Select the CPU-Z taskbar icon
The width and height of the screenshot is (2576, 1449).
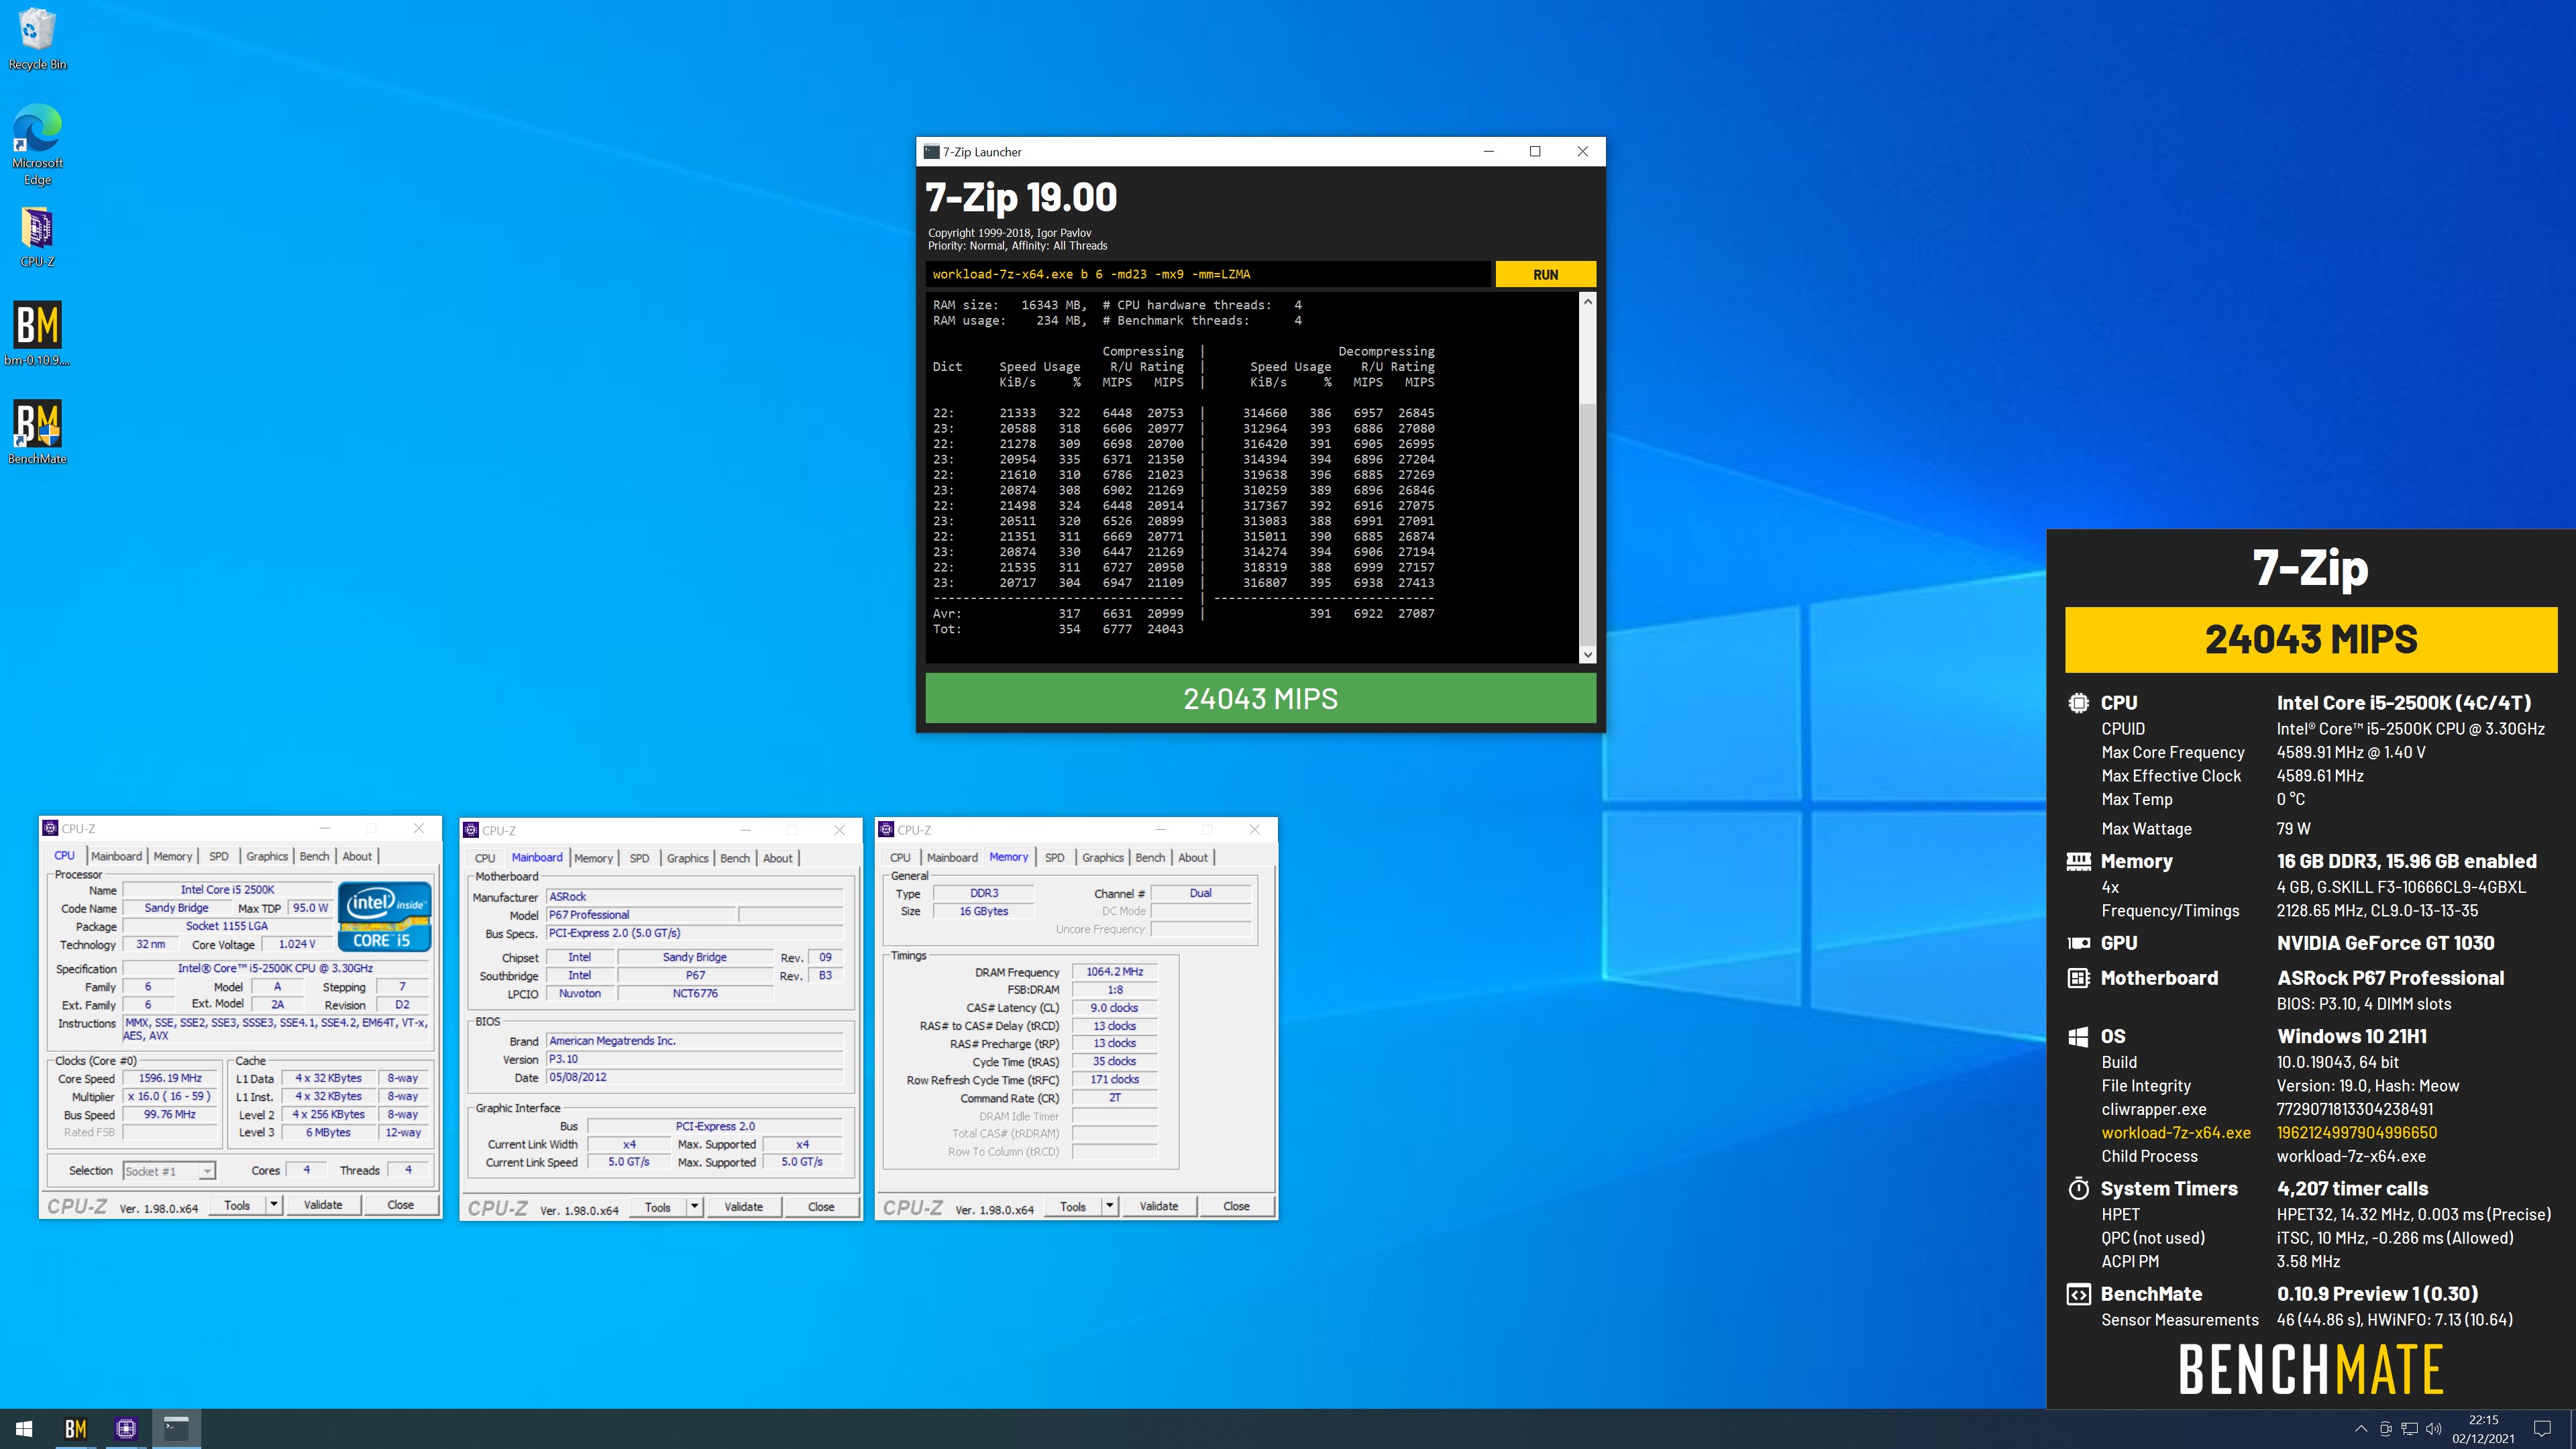tap(125, 1429)
